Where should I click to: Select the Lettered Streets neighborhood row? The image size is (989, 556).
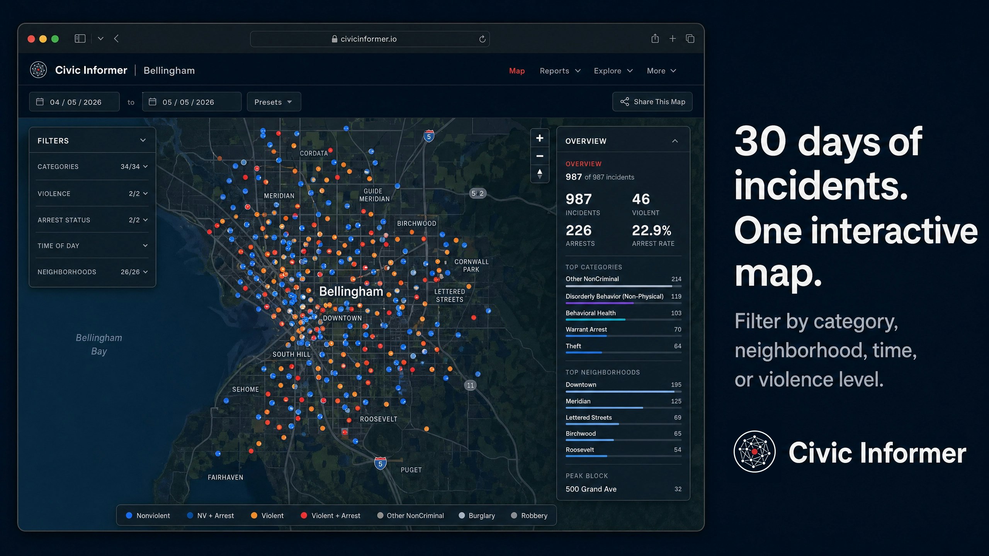tap(623, 420)
